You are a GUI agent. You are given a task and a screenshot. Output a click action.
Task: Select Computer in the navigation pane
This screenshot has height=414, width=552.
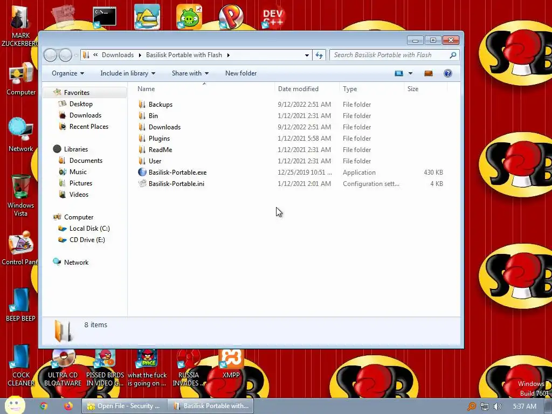79,217
